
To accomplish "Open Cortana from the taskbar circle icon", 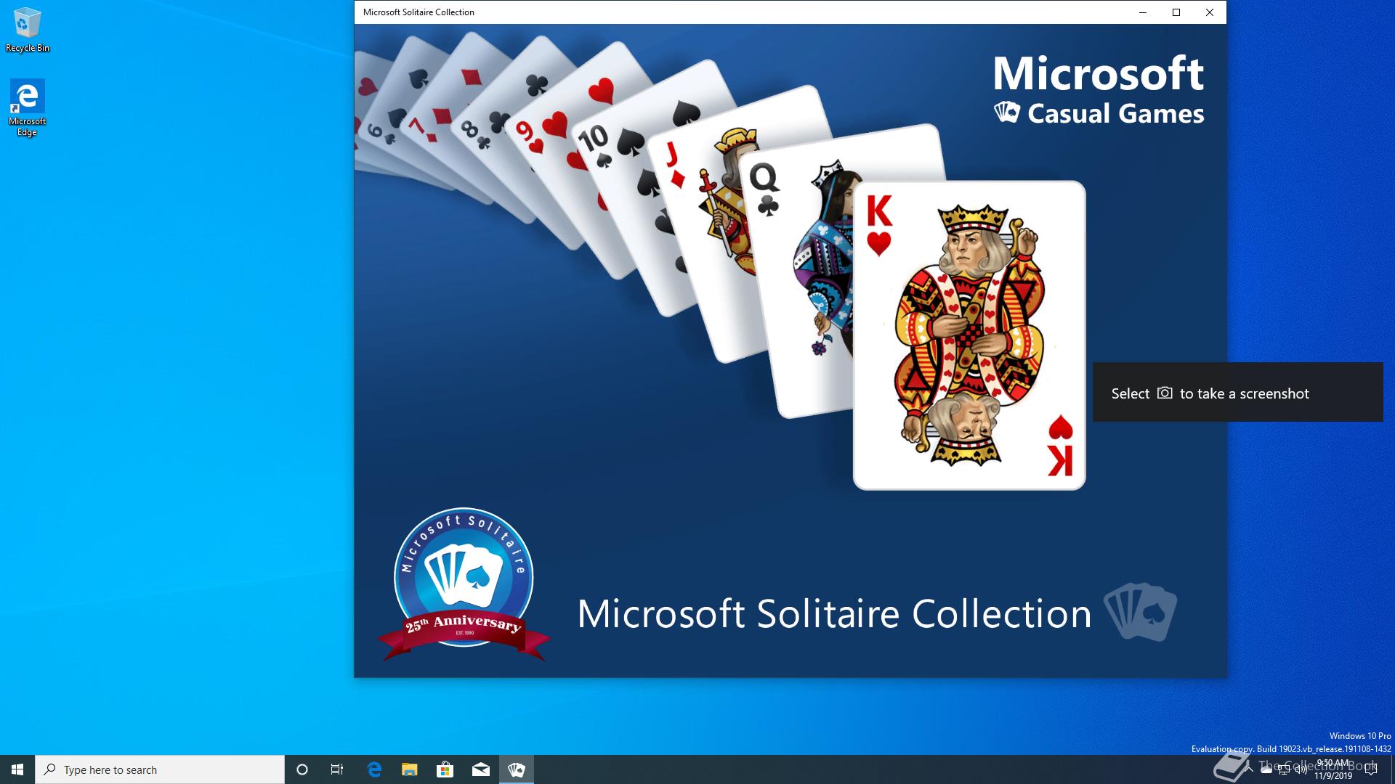I will (x=302, y=769).
